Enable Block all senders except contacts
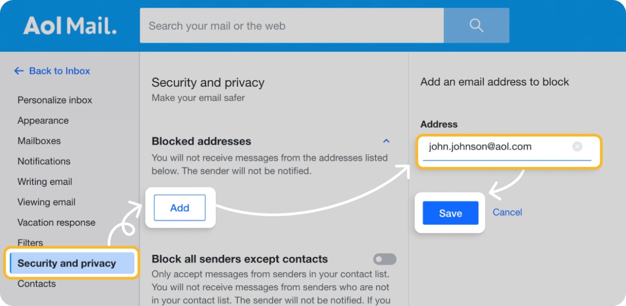 pyautogui.click(x=384, y=259)
